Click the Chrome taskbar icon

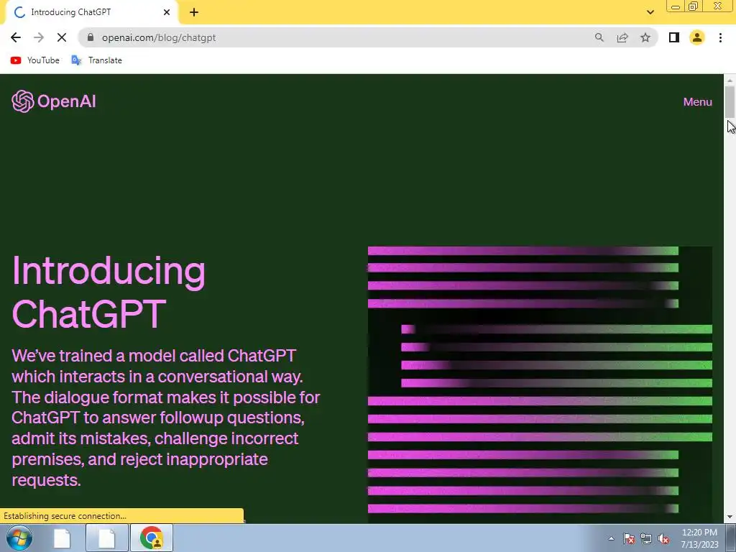click(x=151, y=538)
